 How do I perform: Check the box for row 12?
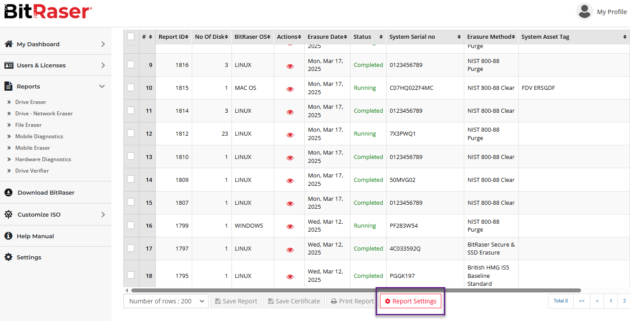[131, 133]
